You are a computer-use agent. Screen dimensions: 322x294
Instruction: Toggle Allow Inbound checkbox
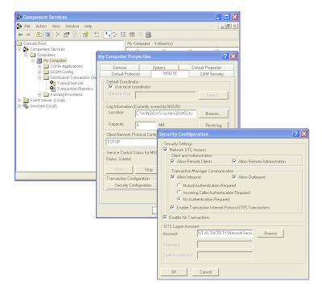coord(172,177)
